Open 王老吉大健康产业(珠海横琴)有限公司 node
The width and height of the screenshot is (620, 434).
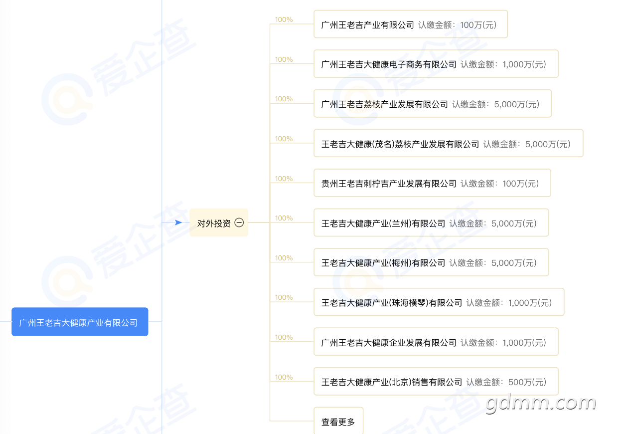pos(392,302)
